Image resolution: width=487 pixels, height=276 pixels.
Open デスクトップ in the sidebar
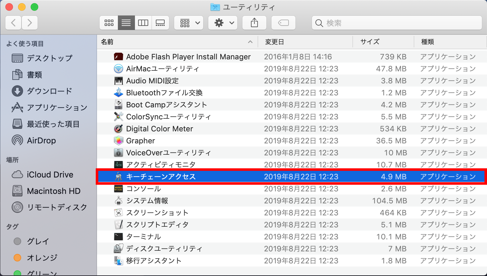50,58
